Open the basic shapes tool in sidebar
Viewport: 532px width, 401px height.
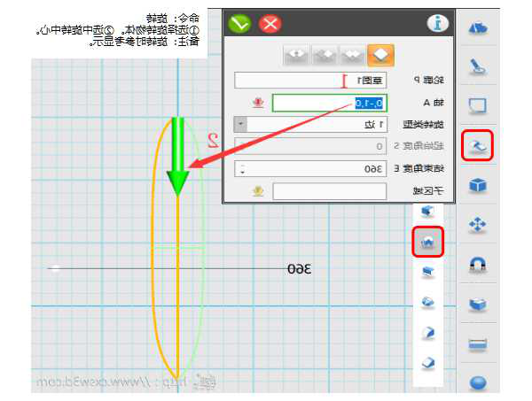478,28
